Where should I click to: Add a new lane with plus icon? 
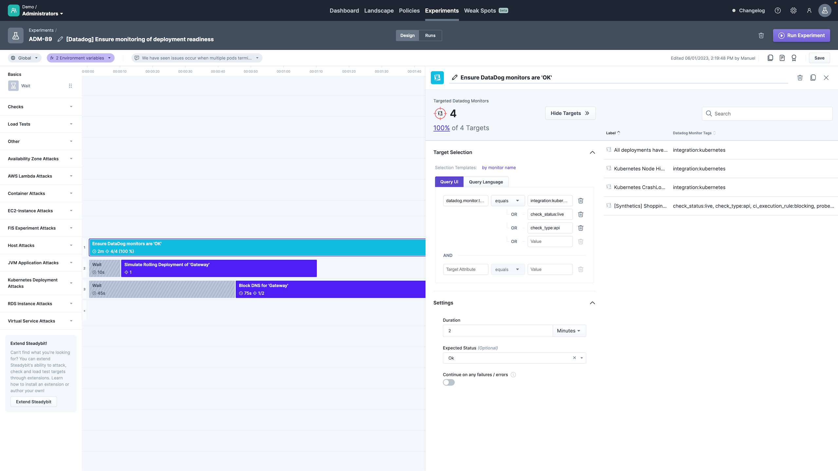click(84, 311)
